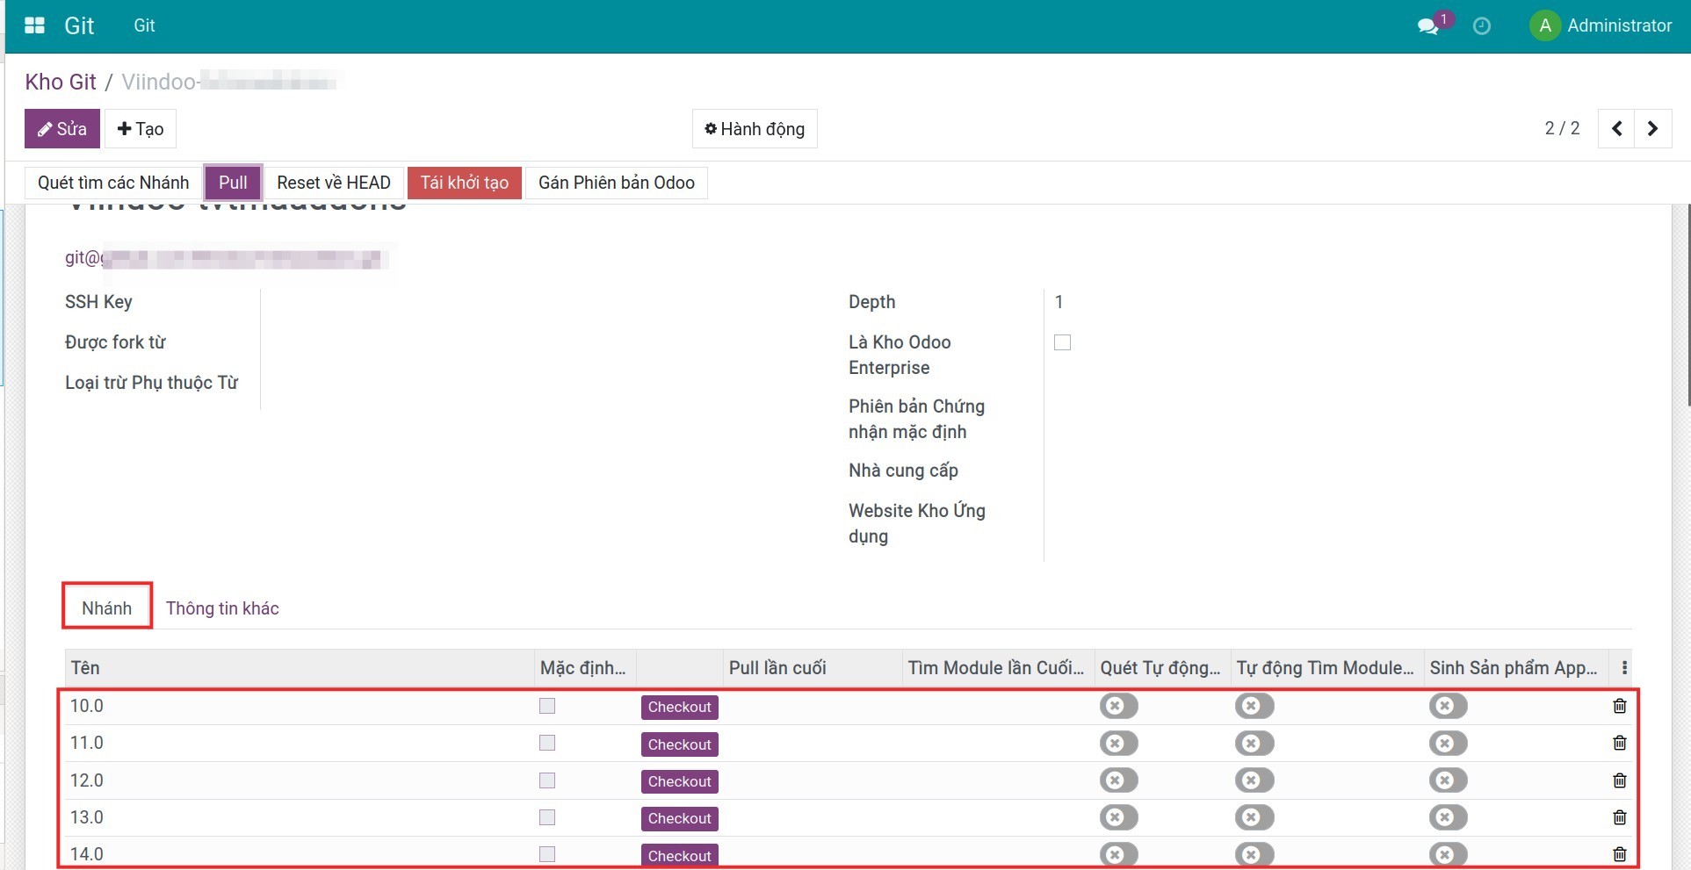Switch to the Thông tin khác tab
1691x870 pixels.
tap(222, 608)
